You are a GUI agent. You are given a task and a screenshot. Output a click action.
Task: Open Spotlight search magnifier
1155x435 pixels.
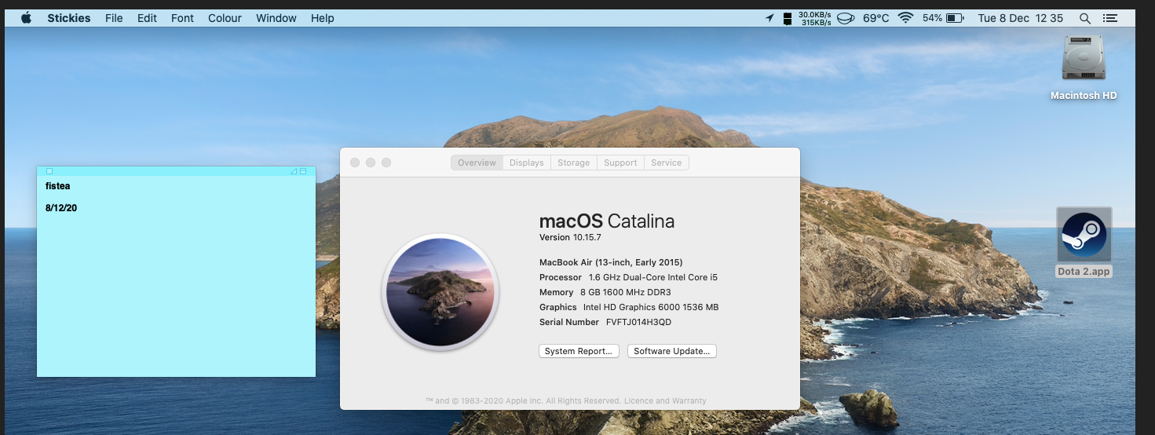pos(1085,18)
